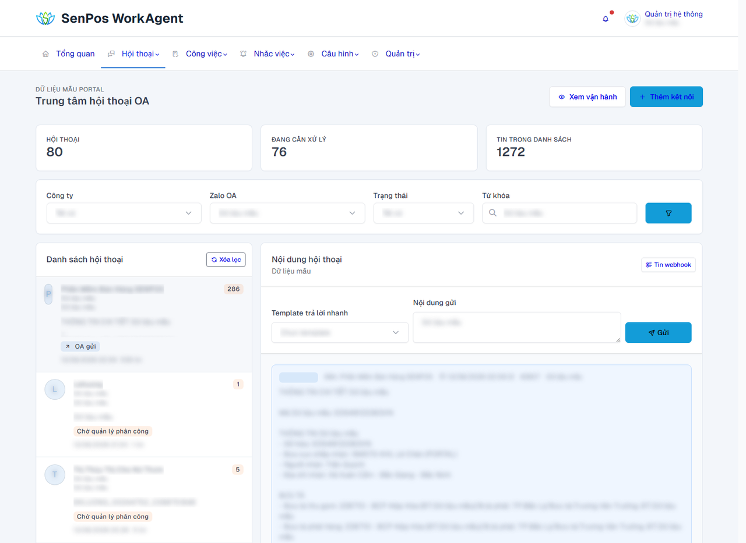Open the Template trả lời nhanh dropdown
This screenshot has width=746, height=543.
point(340,332)
